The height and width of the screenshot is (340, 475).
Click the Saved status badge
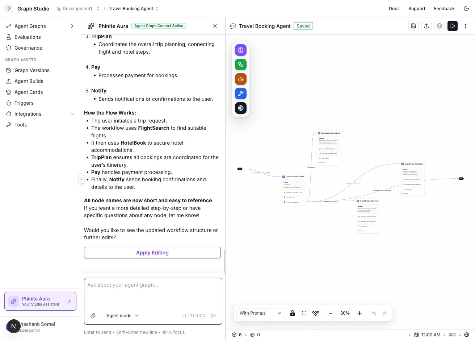click(x=303, y=26)
